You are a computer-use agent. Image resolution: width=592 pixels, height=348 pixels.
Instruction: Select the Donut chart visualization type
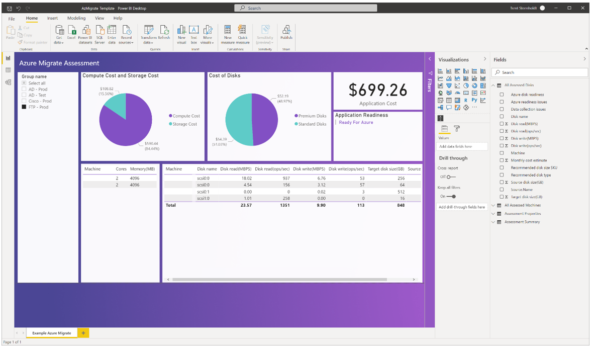point(474,85)
